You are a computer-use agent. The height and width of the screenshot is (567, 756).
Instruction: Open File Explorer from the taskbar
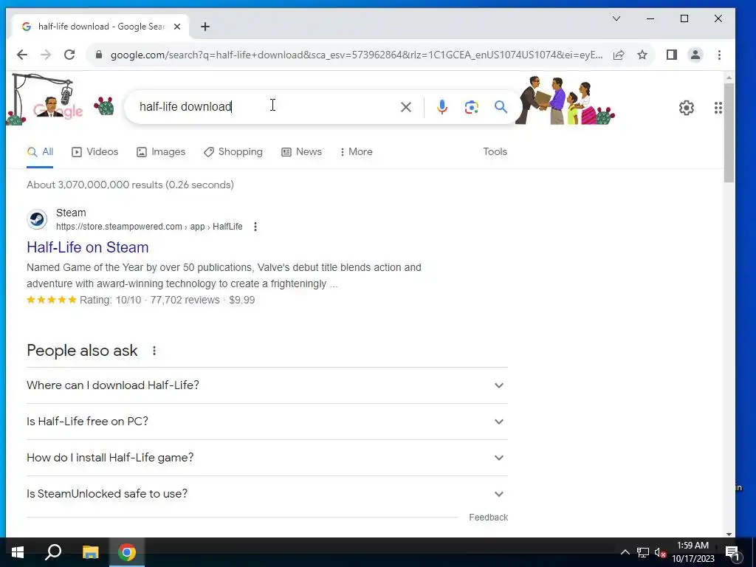click(x=90, y=552)
